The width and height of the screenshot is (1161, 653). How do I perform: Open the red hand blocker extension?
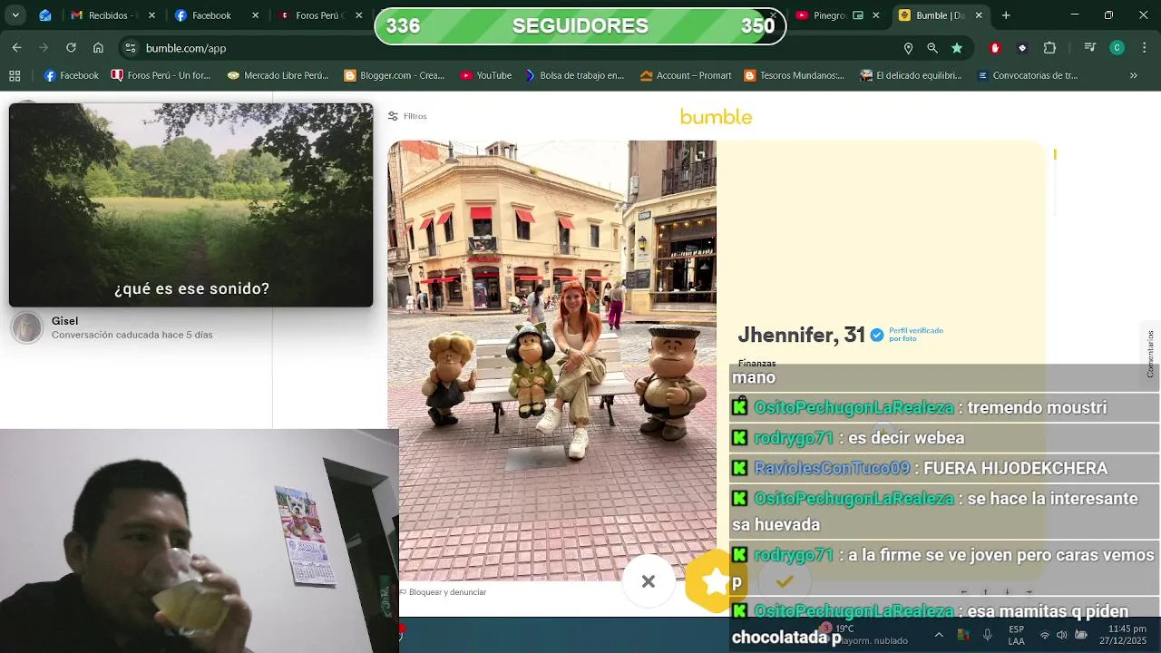(995, 48)
